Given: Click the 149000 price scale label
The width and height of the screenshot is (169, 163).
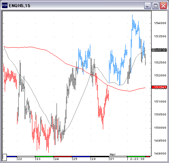Looking at the screenshot, I should pyautogui.click(x=160, y=153).
